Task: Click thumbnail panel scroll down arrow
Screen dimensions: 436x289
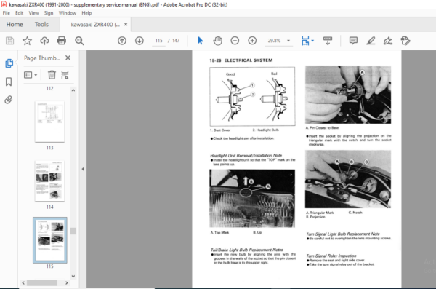Action: click(73, 276)
